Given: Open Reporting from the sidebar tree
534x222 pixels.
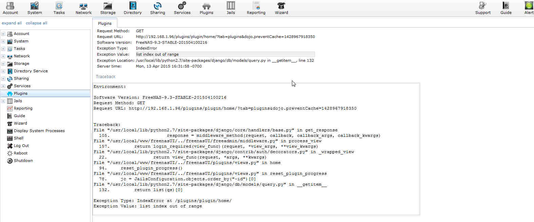Looking at the screenshot, I should [x=23, y=108].
